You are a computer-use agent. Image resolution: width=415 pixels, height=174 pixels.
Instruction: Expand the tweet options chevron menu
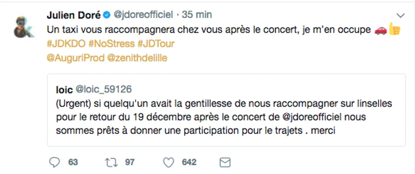coord(401,15)
